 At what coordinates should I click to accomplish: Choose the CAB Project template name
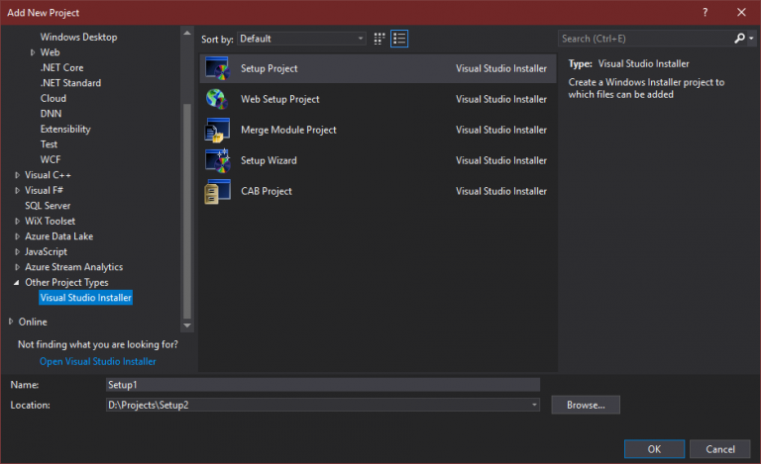[267, 191]
